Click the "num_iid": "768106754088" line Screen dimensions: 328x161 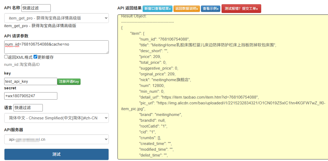pos(164,39)
